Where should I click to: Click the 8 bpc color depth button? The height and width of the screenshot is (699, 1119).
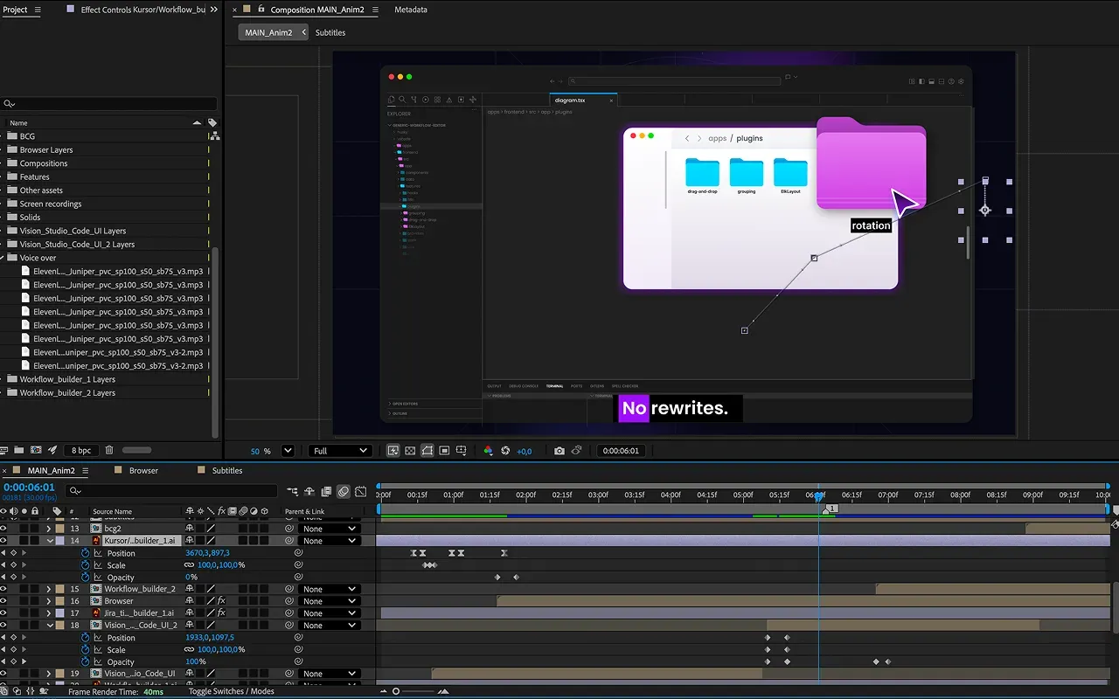[x=81, y=451]
